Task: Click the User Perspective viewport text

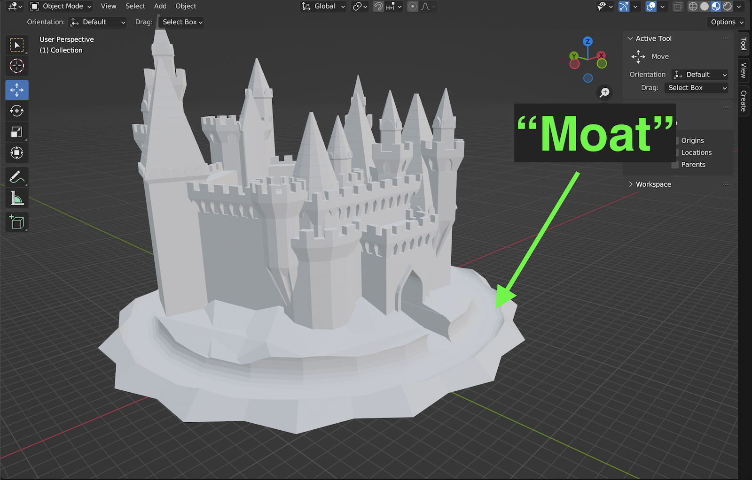Action: pyautogui.click(x=67, y=39)
